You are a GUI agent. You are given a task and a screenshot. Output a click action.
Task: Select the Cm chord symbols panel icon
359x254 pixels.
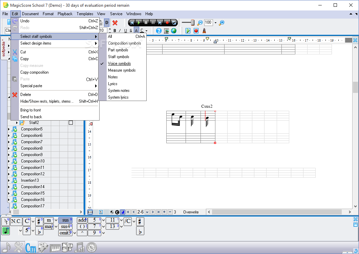pos(31,248)
